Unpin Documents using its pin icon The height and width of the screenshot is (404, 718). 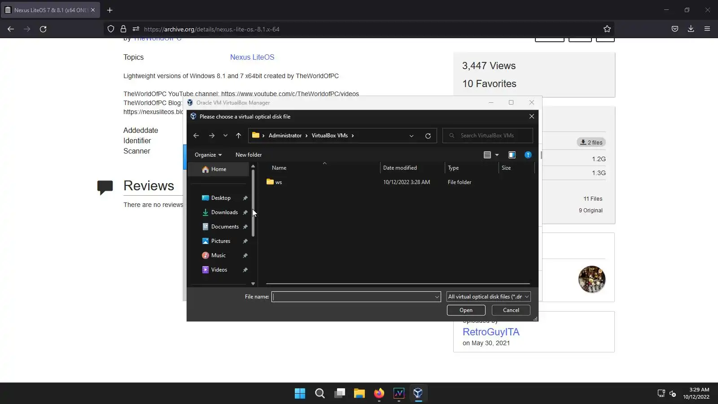[x=245, y=227]
